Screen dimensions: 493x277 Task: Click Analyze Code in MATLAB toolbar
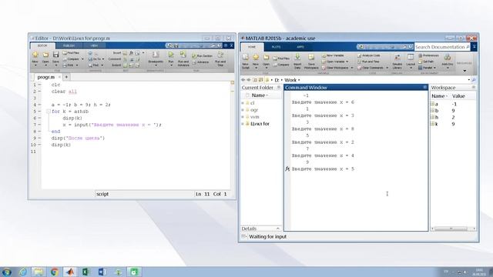(x=368, y=55)
